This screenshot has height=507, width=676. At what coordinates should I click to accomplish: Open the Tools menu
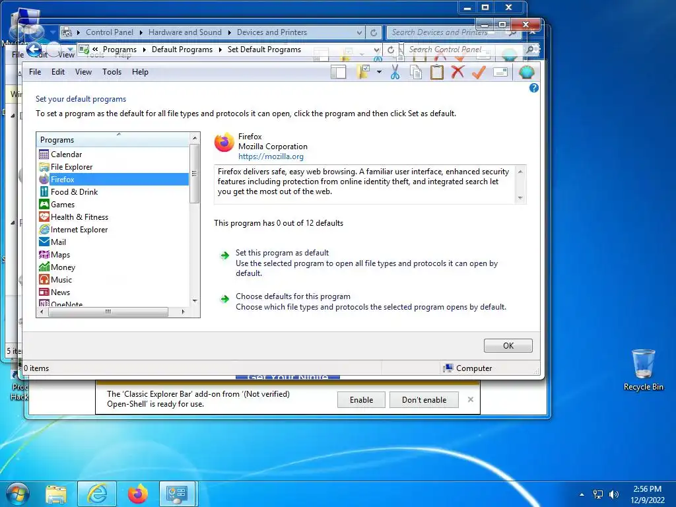click(112, 72)
